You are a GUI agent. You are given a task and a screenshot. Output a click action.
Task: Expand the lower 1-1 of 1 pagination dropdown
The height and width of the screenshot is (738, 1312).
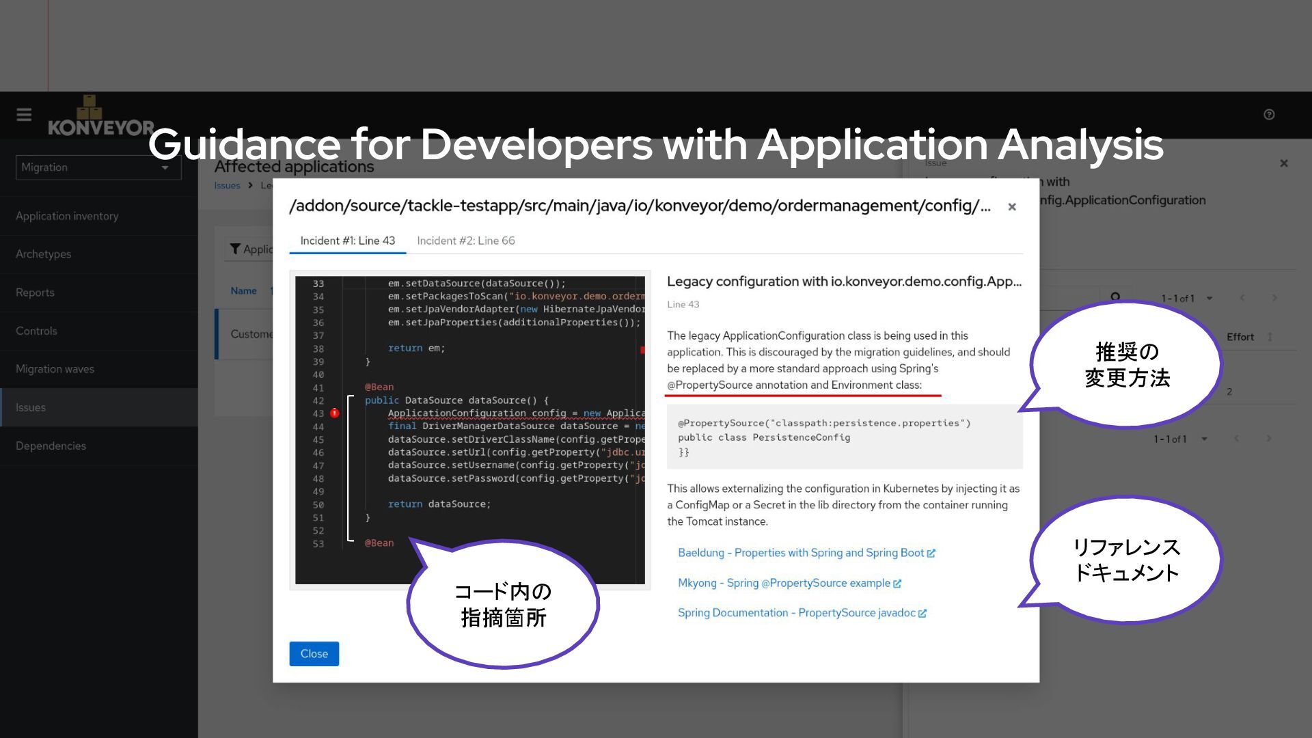tap(1204, 439)
